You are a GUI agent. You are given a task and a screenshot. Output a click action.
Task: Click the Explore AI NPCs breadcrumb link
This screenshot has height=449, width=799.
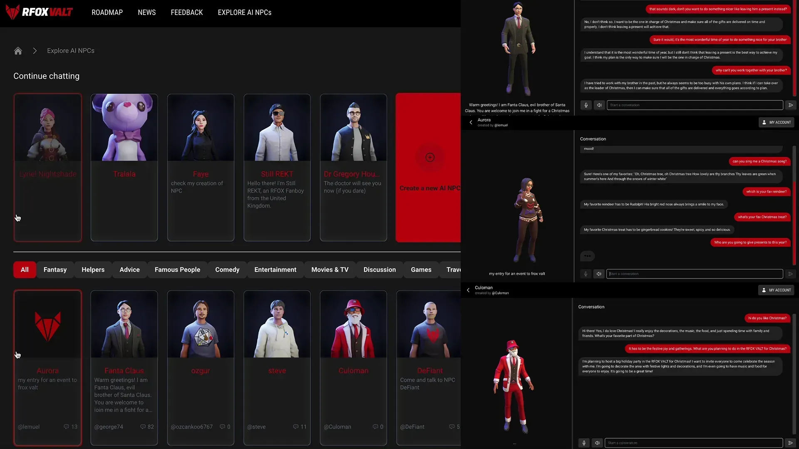pos(71,51)
